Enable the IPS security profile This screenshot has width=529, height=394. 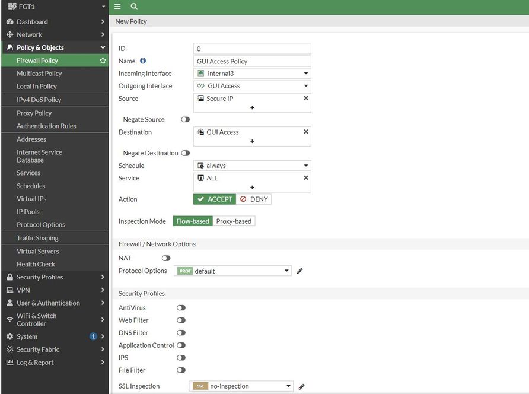pos(181,358)
